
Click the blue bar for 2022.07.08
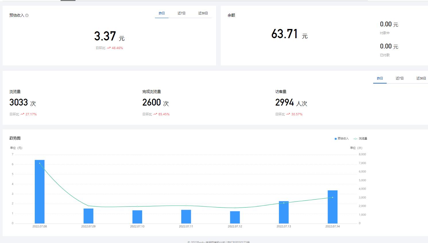point(40,192)
